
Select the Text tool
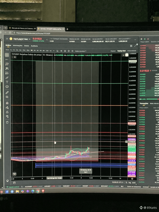7,82
